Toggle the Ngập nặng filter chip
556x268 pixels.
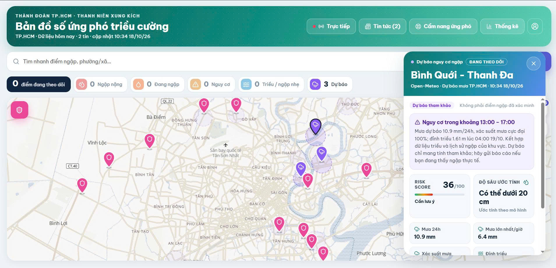100,84
